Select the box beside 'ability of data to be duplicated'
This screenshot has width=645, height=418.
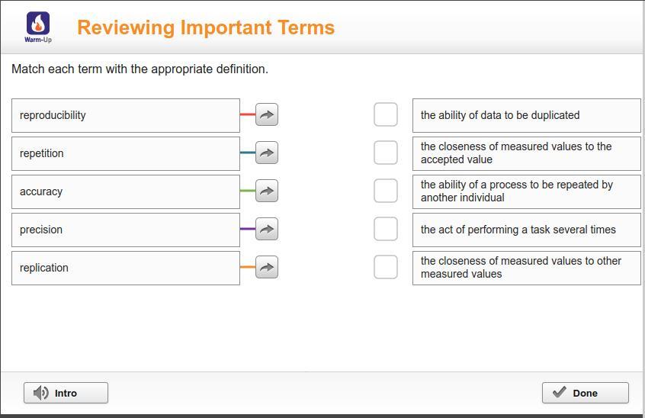click(x=386, y=115)
